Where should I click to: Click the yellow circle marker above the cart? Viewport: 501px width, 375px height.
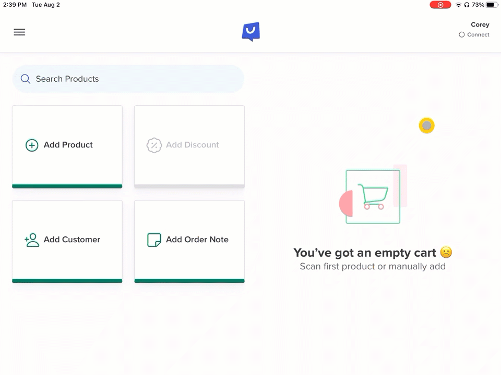pyautogui.click(x=426, y=126)
